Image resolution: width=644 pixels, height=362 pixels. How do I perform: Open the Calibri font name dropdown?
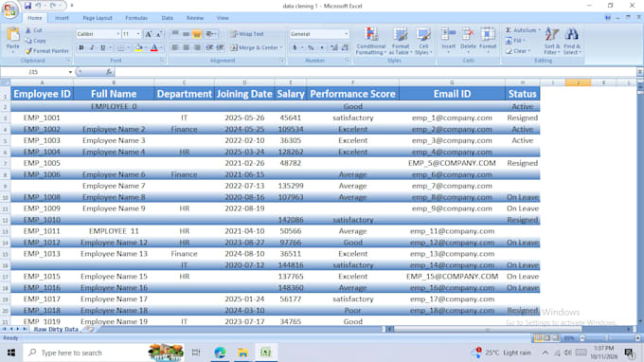pyautogui.click(x=117, y=34)
